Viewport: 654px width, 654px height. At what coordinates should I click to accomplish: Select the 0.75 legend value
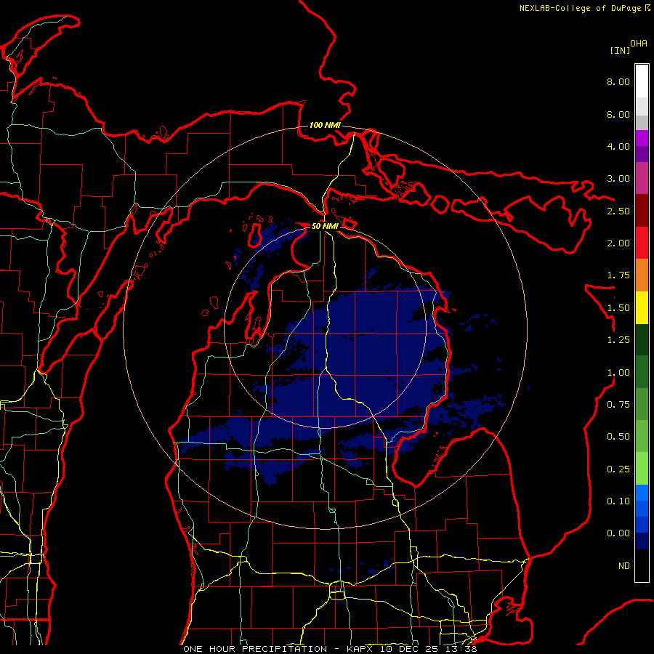(618, 405)
